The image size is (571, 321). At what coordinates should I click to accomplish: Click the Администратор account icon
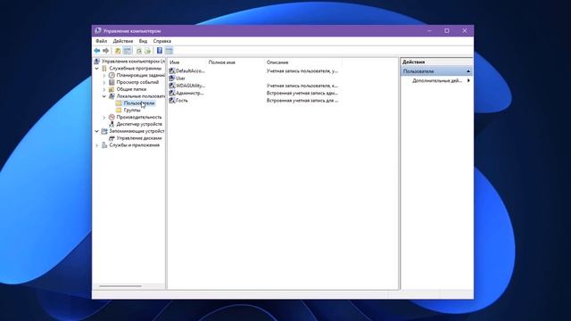click(x=172, y=93)
